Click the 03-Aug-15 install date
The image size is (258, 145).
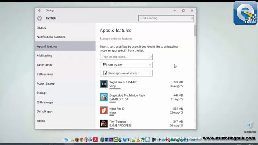pyautogui.click(x=176, y=112)
